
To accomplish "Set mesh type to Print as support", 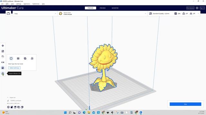I will coord(18,58).
